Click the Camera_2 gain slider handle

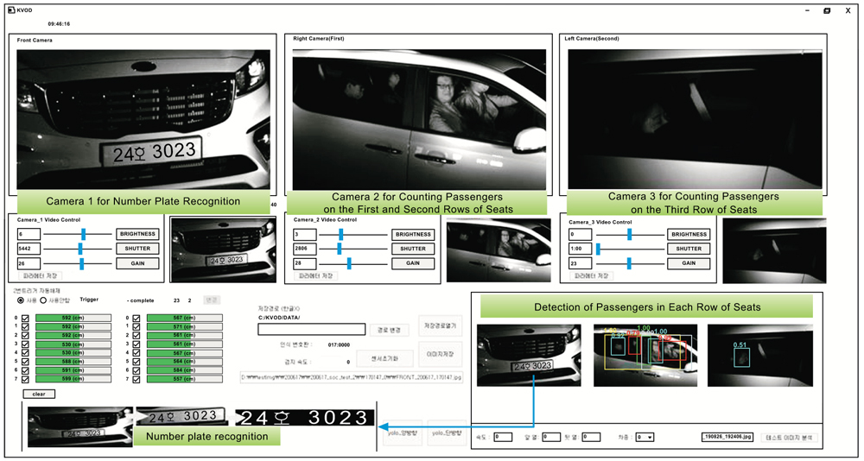(x=349, y=262)
